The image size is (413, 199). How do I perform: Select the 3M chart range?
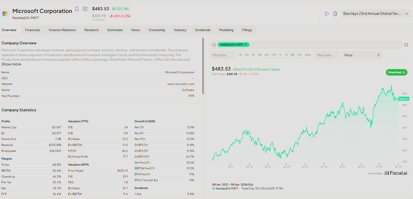[x=260, y=55]
